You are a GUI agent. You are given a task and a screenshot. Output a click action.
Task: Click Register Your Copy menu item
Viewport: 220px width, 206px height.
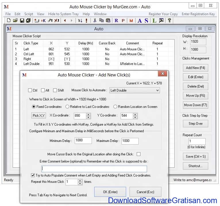click(x=163, y=14)
